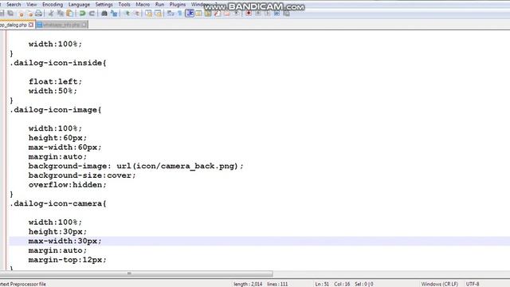Click the 'Ln : 51' status entry

[322, 284]
